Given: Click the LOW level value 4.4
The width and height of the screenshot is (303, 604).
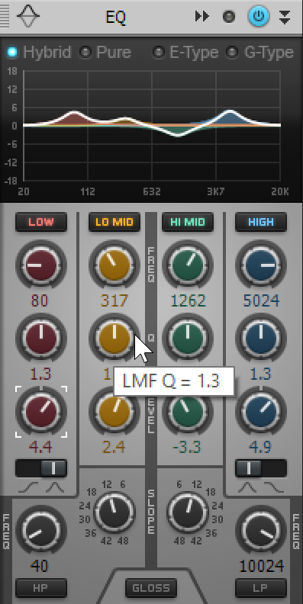Looking at the screenshot, I should (40, 447).
